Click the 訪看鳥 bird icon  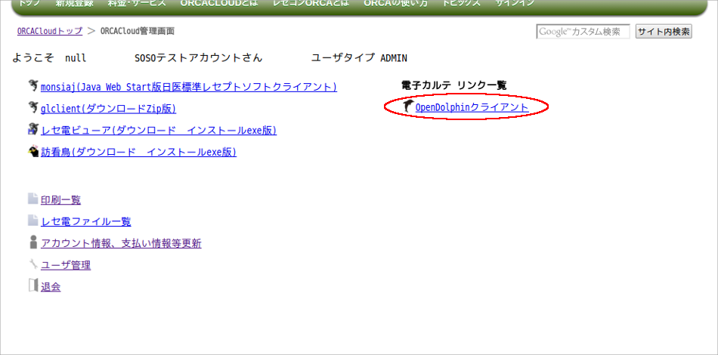[x=33, y=150]
